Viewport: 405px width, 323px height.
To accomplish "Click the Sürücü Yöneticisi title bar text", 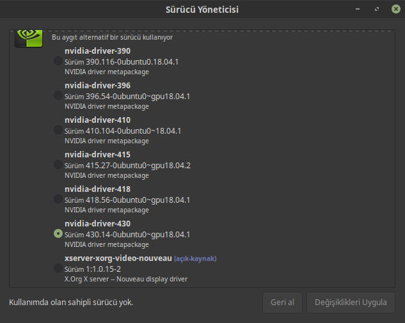I will point(202,10).
